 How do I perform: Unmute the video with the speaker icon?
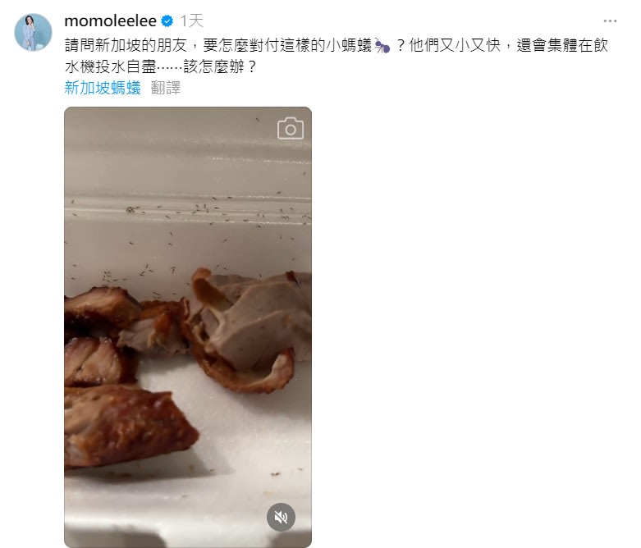[x=281, y=517]
